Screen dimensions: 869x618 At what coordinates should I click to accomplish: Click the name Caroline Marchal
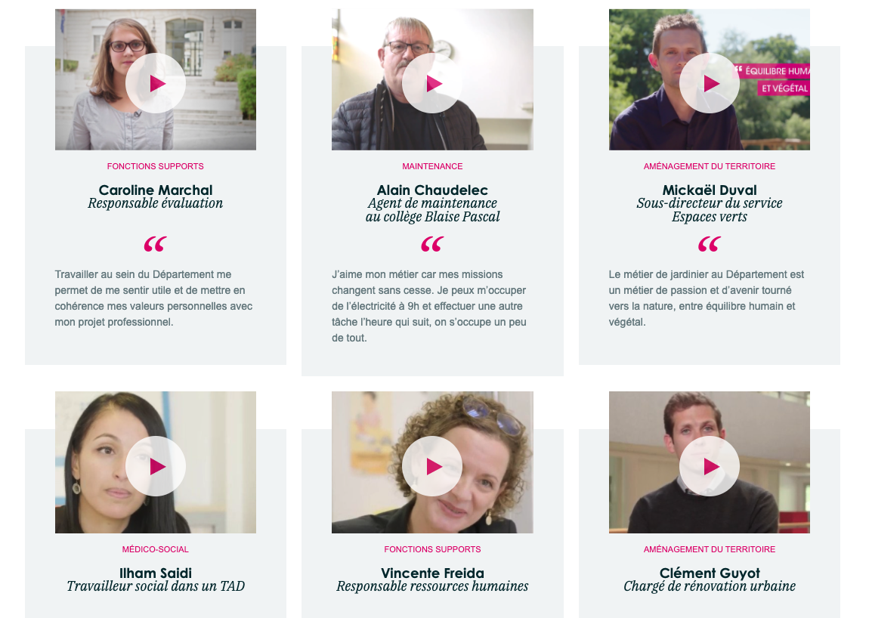click(x=156, y=190)
